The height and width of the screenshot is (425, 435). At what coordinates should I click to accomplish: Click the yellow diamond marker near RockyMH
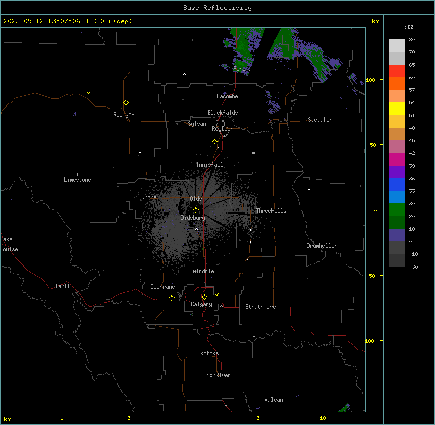126,103
